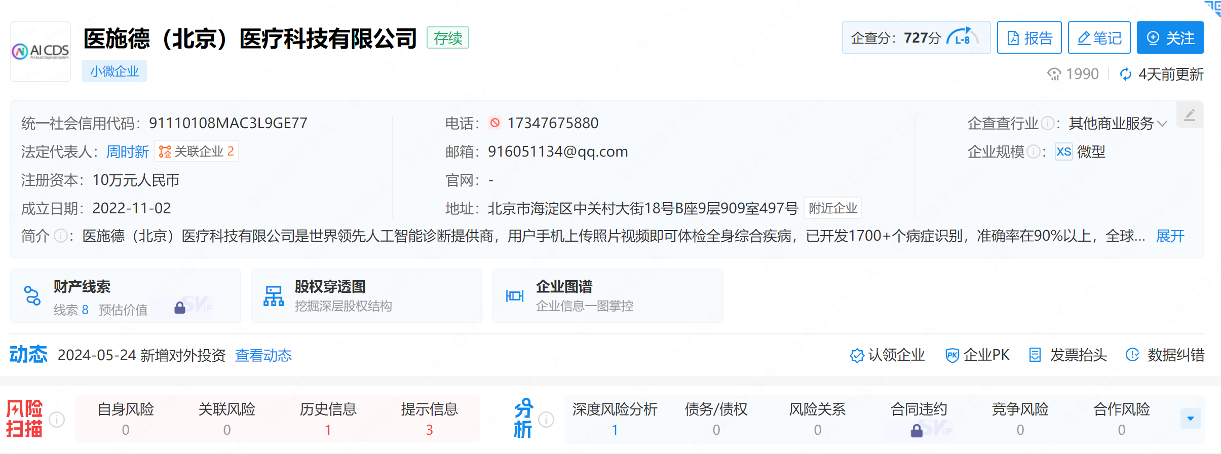
Task: Click info icon beside 企查查行业
Action: pyautogui.click(x=1047, y=123)
